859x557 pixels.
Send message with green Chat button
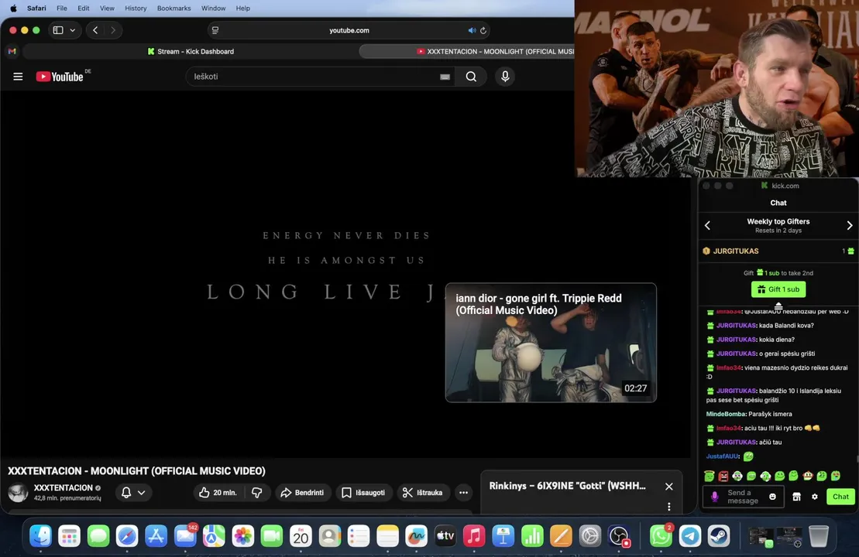pyautogui.click(x=840, y=497)
